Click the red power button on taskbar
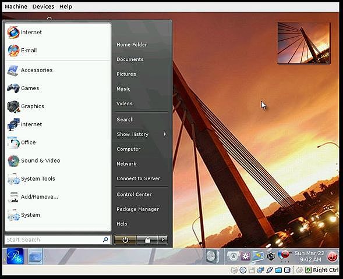This screenshot has height=279, width=343. tap(333, 256)
